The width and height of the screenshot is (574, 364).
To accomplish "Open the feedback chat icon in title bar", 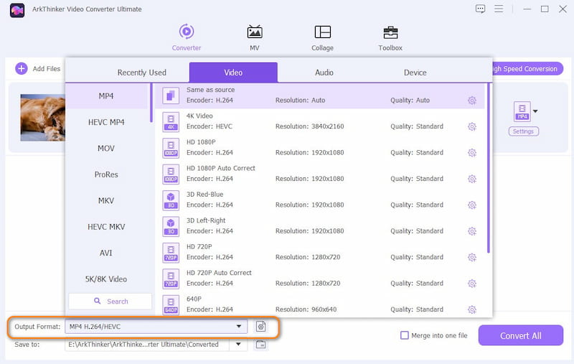I will click(480, 9).
